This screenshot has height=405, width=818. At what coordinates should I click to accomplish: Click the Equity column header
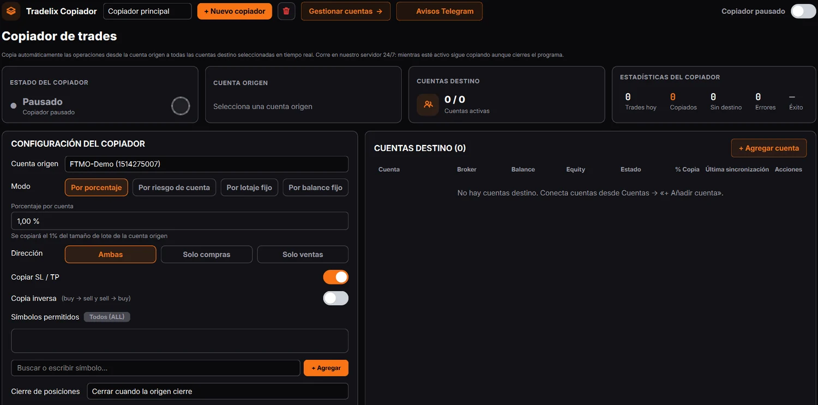coord(575,170)
